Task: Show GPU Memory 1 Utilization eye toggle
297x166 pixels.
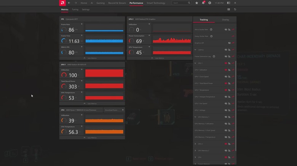Action: click(226, 124)
